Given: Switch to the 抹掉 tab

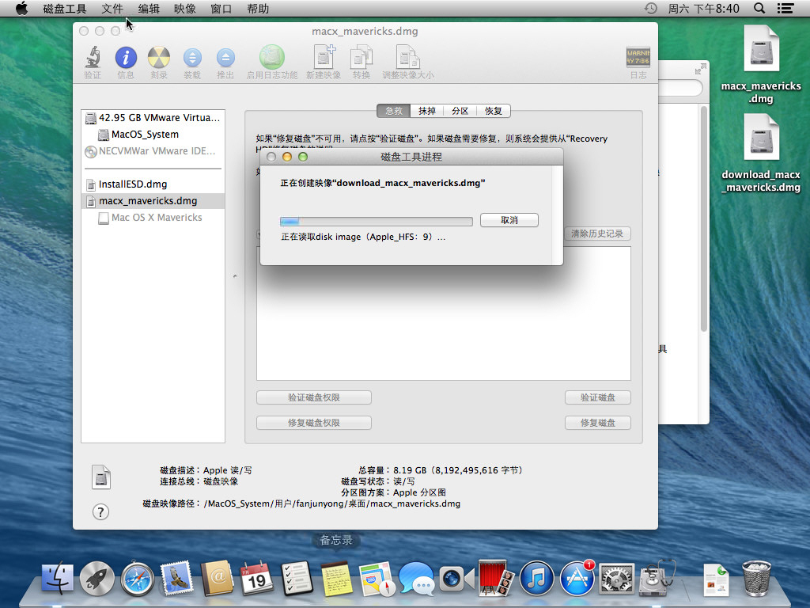Looking at the screenshot, I should click(426, 111).
